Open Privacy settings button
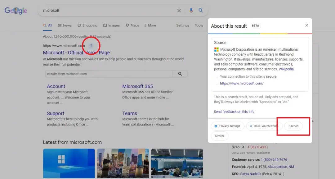 coord(228,126)
